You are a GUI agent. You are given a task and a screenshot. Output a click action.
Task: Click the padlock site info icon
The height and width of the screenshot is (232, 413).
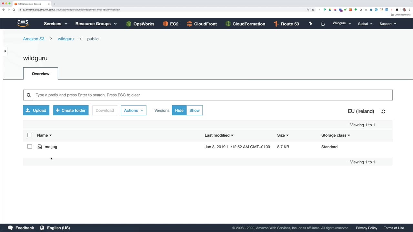click(x=20, y=10)
